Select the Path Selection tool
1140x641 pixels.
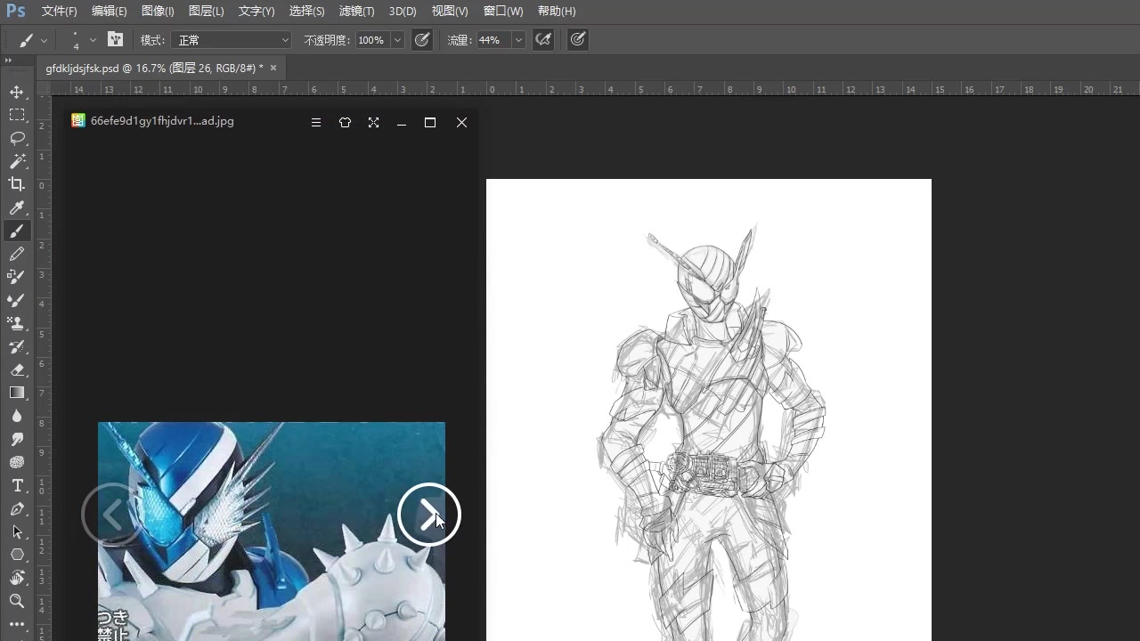17,531
